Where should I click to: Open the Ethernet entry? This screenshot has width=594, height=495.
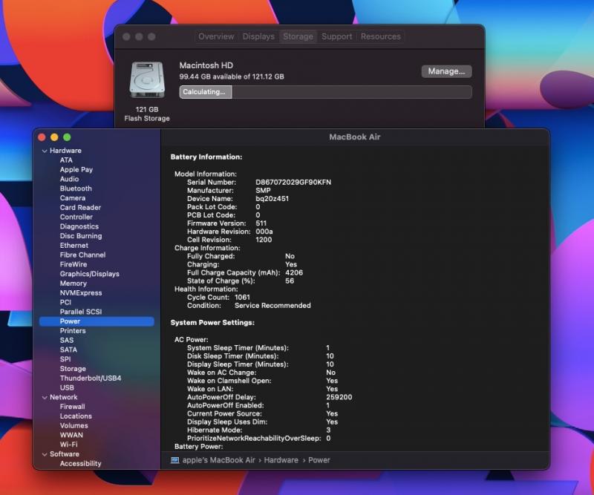coord(74,246)
